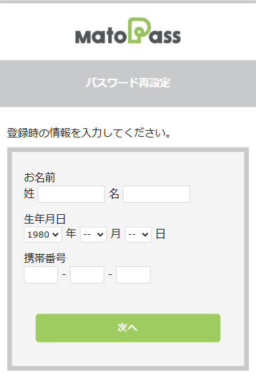Image resolution: width=256 pixels, height=389 pixels.
Task: Click the 月 label after the month dropdown
Action: 115,234
